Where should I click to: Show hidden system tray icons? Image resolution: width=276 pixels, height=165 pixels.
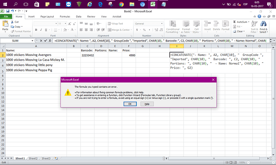[224, 4]
